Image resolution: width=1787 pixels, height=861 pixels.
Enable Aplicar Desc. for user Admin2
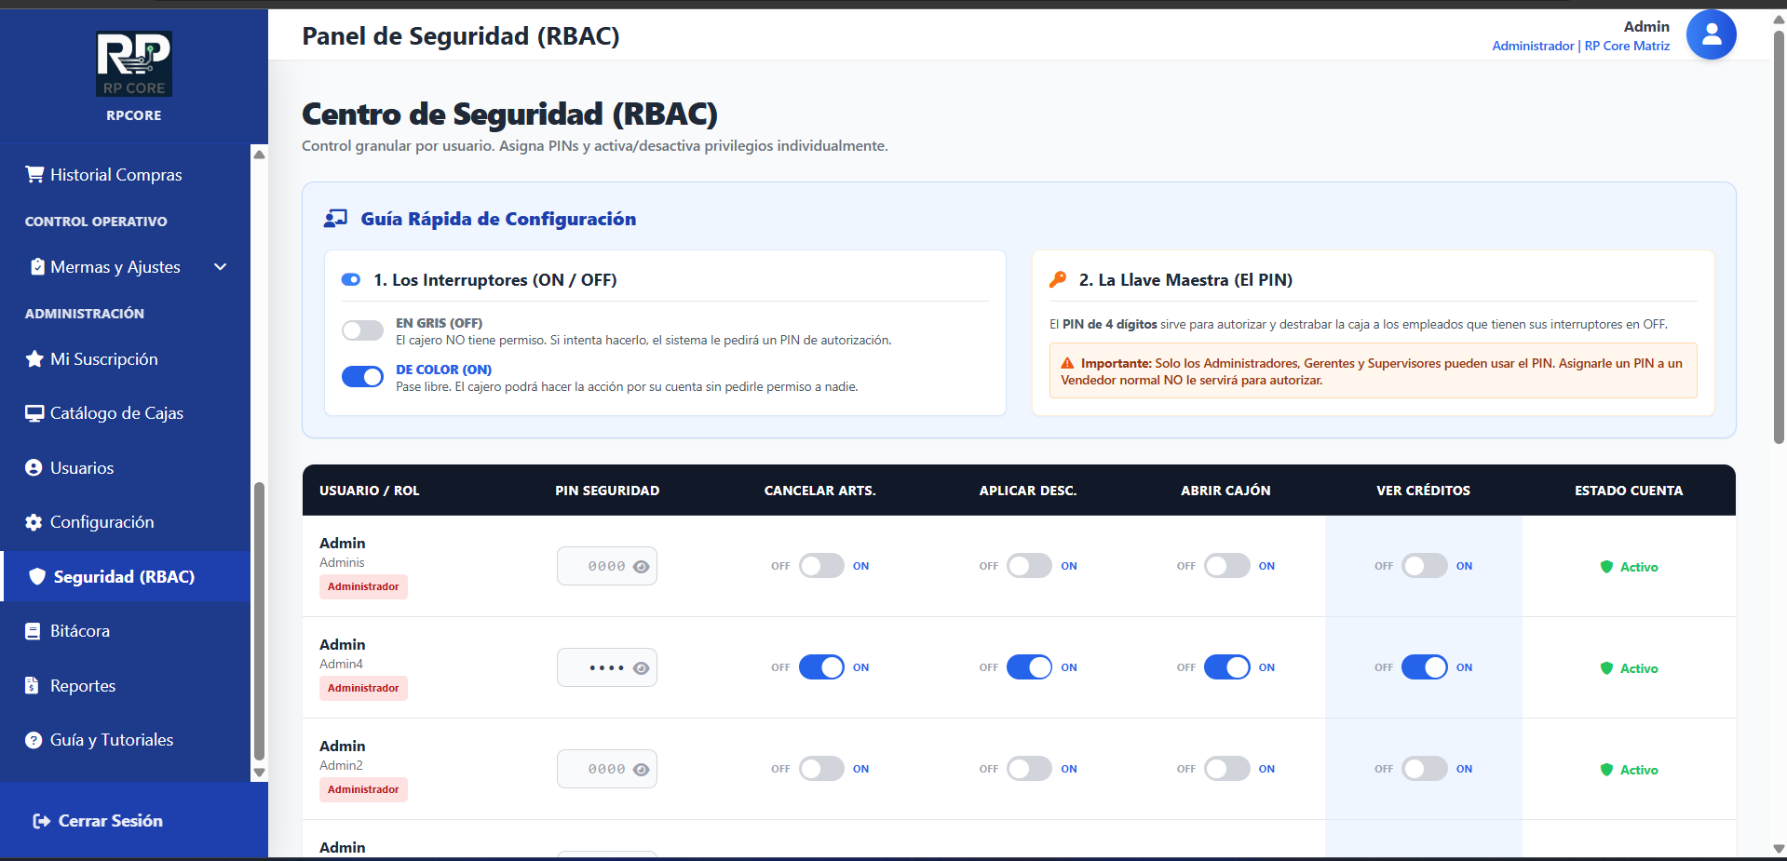coord(1029,769)
